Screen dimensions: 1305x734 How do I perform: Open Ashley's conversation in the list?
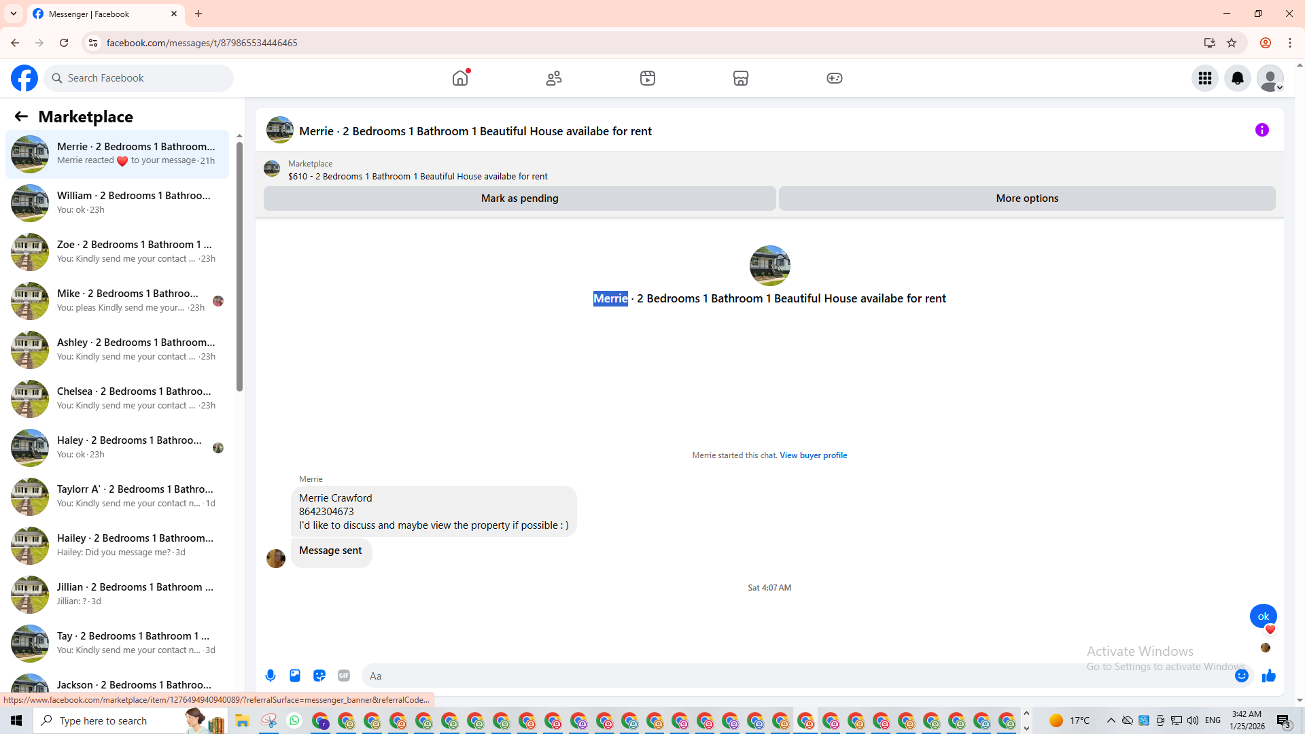pyautogui.click(x=118, y=350)
